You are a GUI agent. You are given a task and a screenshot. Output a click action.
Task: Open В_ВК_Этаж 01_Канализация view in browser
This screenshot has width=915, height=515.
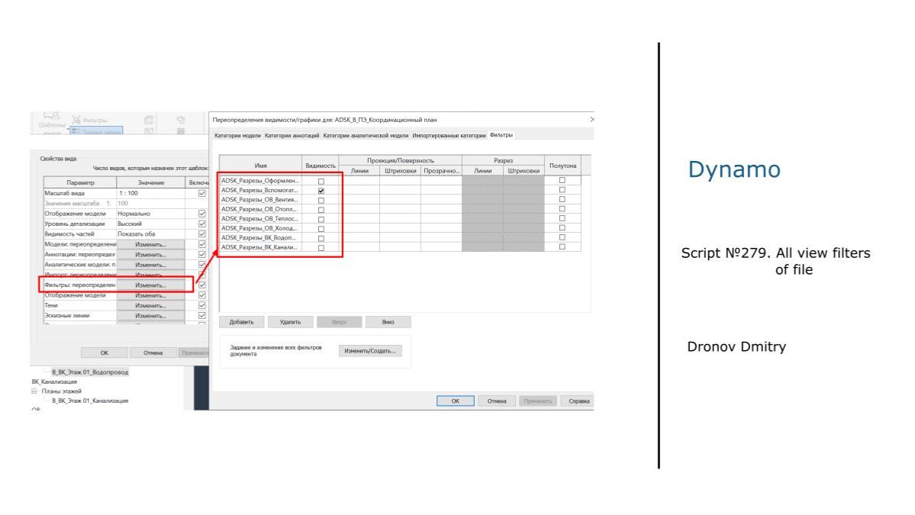[90, 401]
